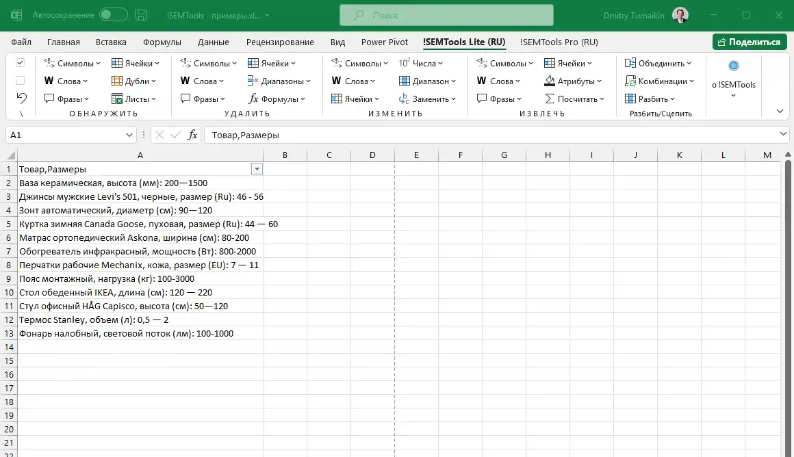Open Ячейки in the ИЗМЕНИТЬ group

coord(355,99)
